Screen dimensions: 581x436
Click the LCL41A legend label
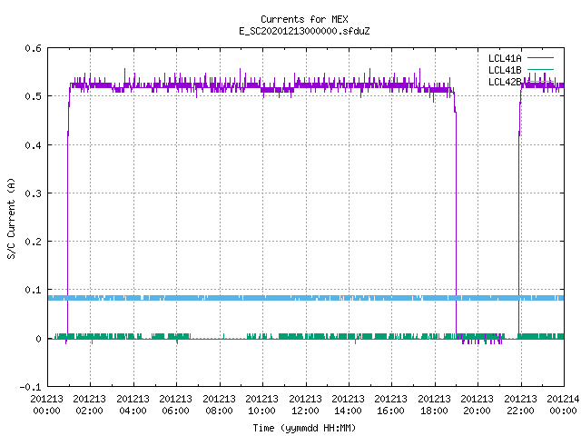coord(505,58)
